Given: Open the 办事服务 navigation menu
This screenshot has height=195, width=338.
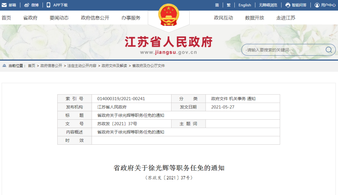Looking at the screenshot, I should (131, 17).
